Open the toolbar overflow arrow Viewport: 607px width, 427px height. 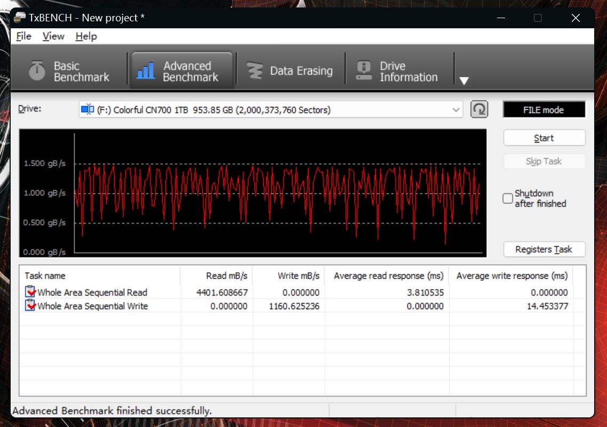click(x=464, y=81)
